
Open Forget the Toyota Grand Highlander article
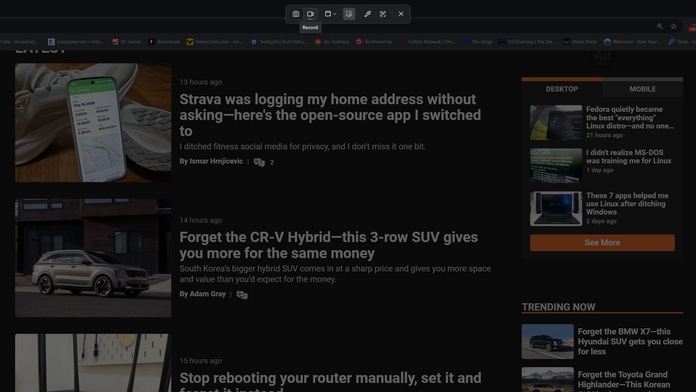coord(624,381)
